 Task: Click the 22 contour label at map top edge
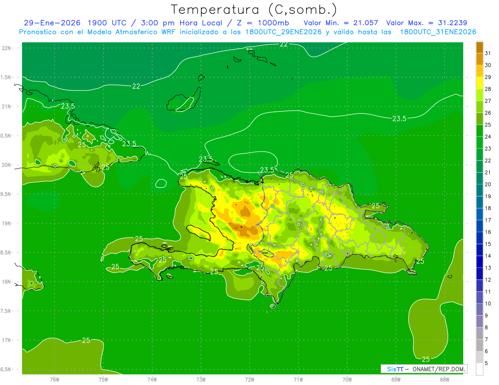pos(284,44)
